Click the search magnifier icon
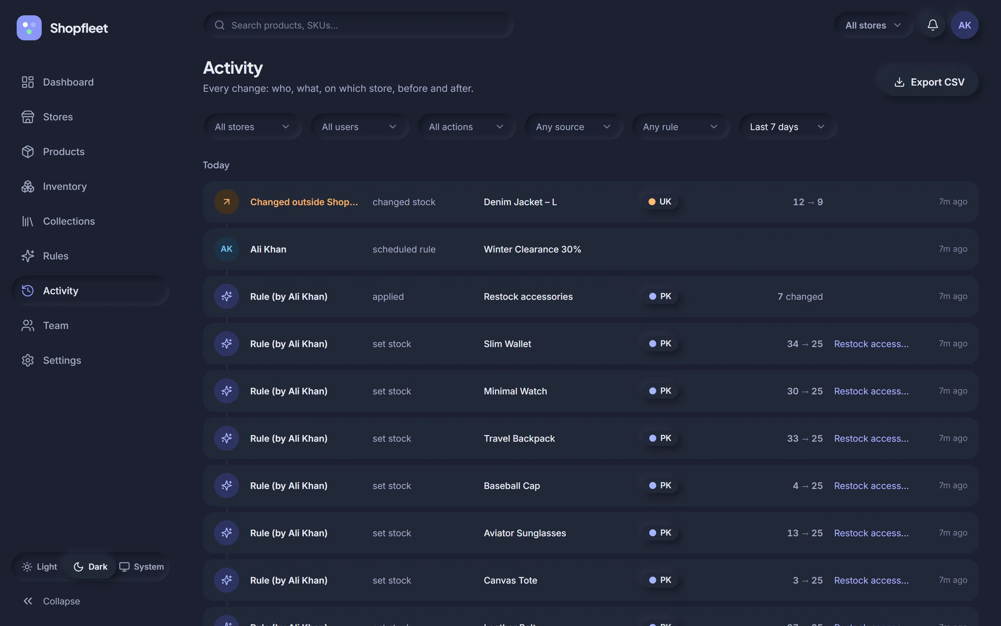Image resolution: width=1001 pixels, height=626 pixels. (x=220, y=25)
